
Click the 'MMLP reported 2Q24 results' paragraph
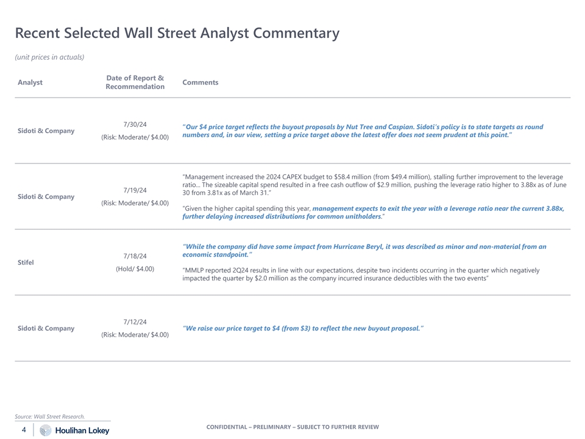point(360,274)
